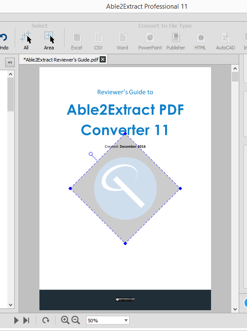This screenshot has width=247, height=331.
Task: Close the Able2Extract Reviewer's Guide.pdf tab
Action: pyautogui.click(x=103, y=59)
